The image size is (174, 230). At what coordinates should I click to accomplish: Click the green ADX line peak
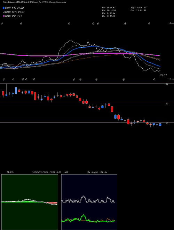tap(84, 215)
